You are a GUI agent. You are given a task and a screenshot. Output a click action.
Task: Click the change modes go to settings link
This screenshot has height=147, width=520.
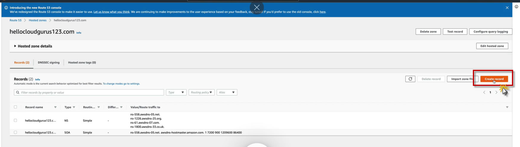(x=121, y=84)
